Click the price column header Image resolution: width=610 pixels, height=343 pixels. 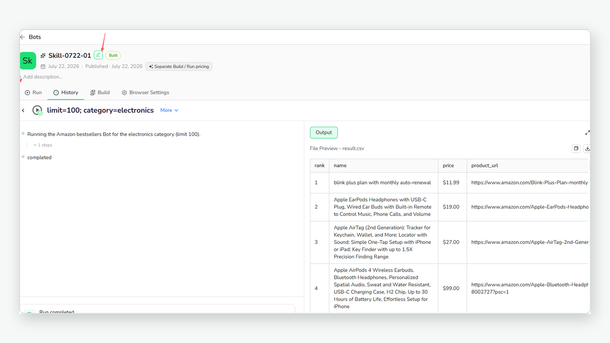tap(453, 166)
